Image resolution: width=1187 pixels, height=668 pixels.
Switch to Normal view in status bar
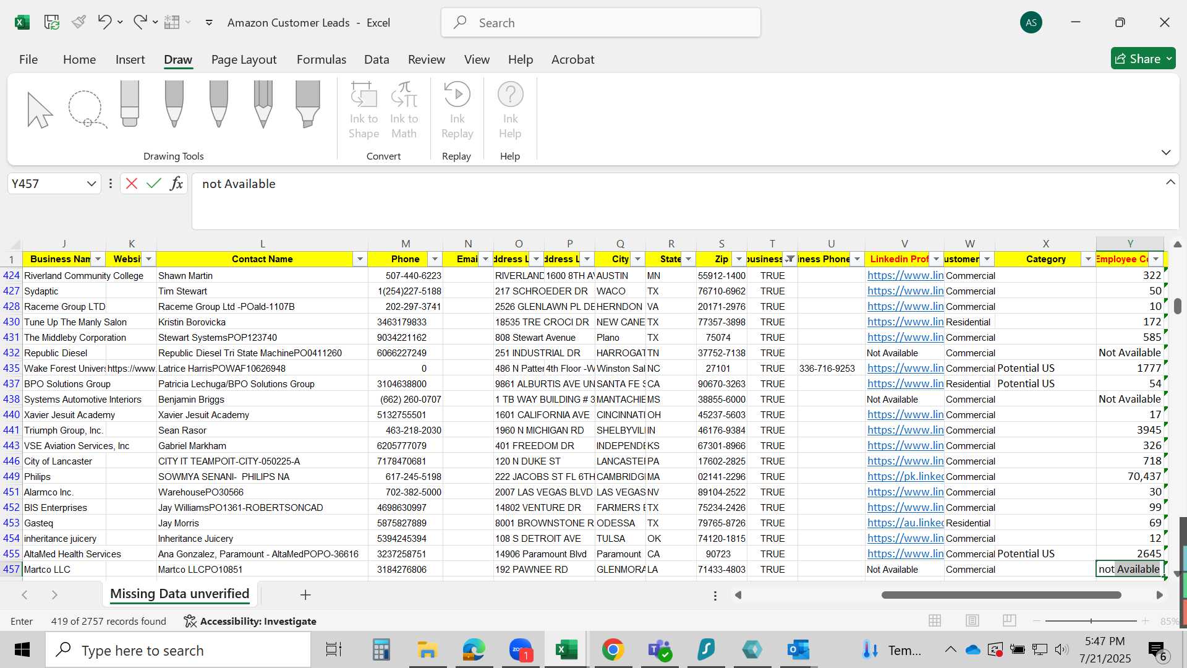[x=935, y=620]
